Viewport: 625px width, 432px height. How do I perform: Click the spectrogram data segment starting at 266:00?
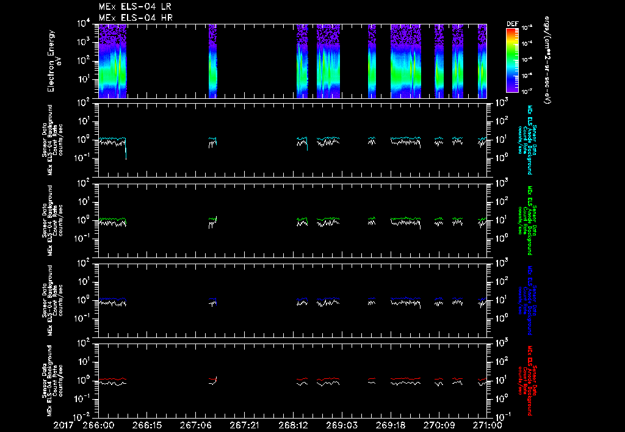[x=112, y=61]
